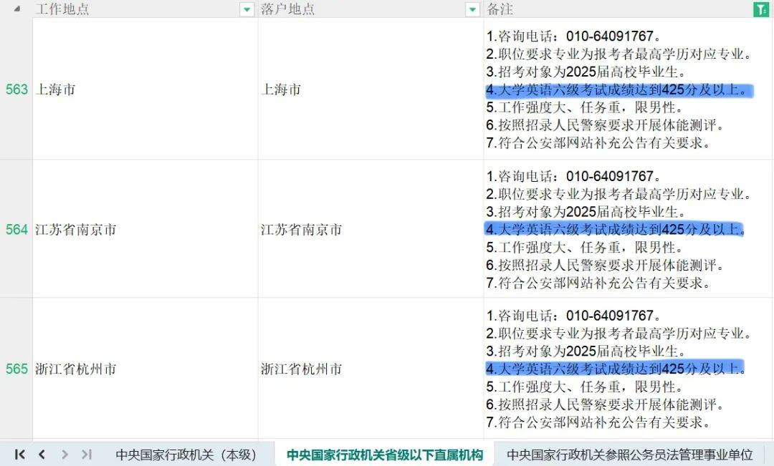
Task: Select 浙江省杭州市 in 工作地点 column
Action: tap(145, 369)
